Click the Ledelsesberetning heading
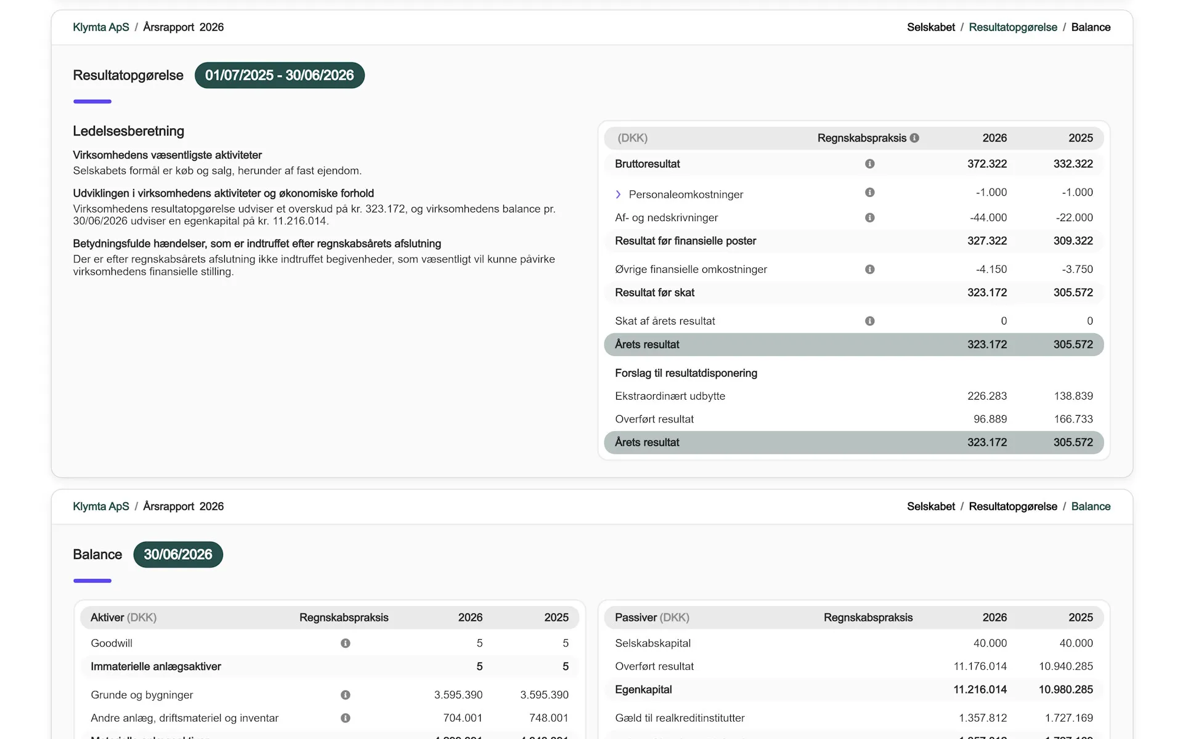Image resolution: width=1183 pixels, height=739 pixels. 128,131
